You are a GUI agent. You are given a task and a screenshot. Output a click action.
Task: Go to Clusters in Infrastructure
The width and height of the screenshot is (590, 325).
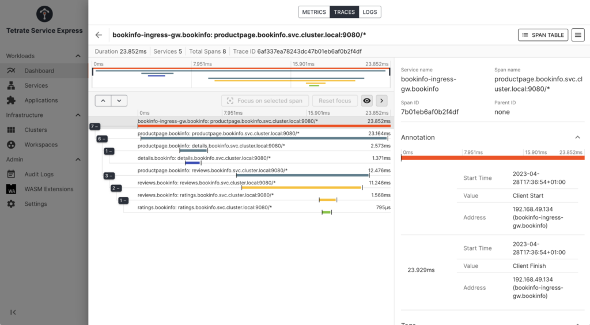(35, 130)
